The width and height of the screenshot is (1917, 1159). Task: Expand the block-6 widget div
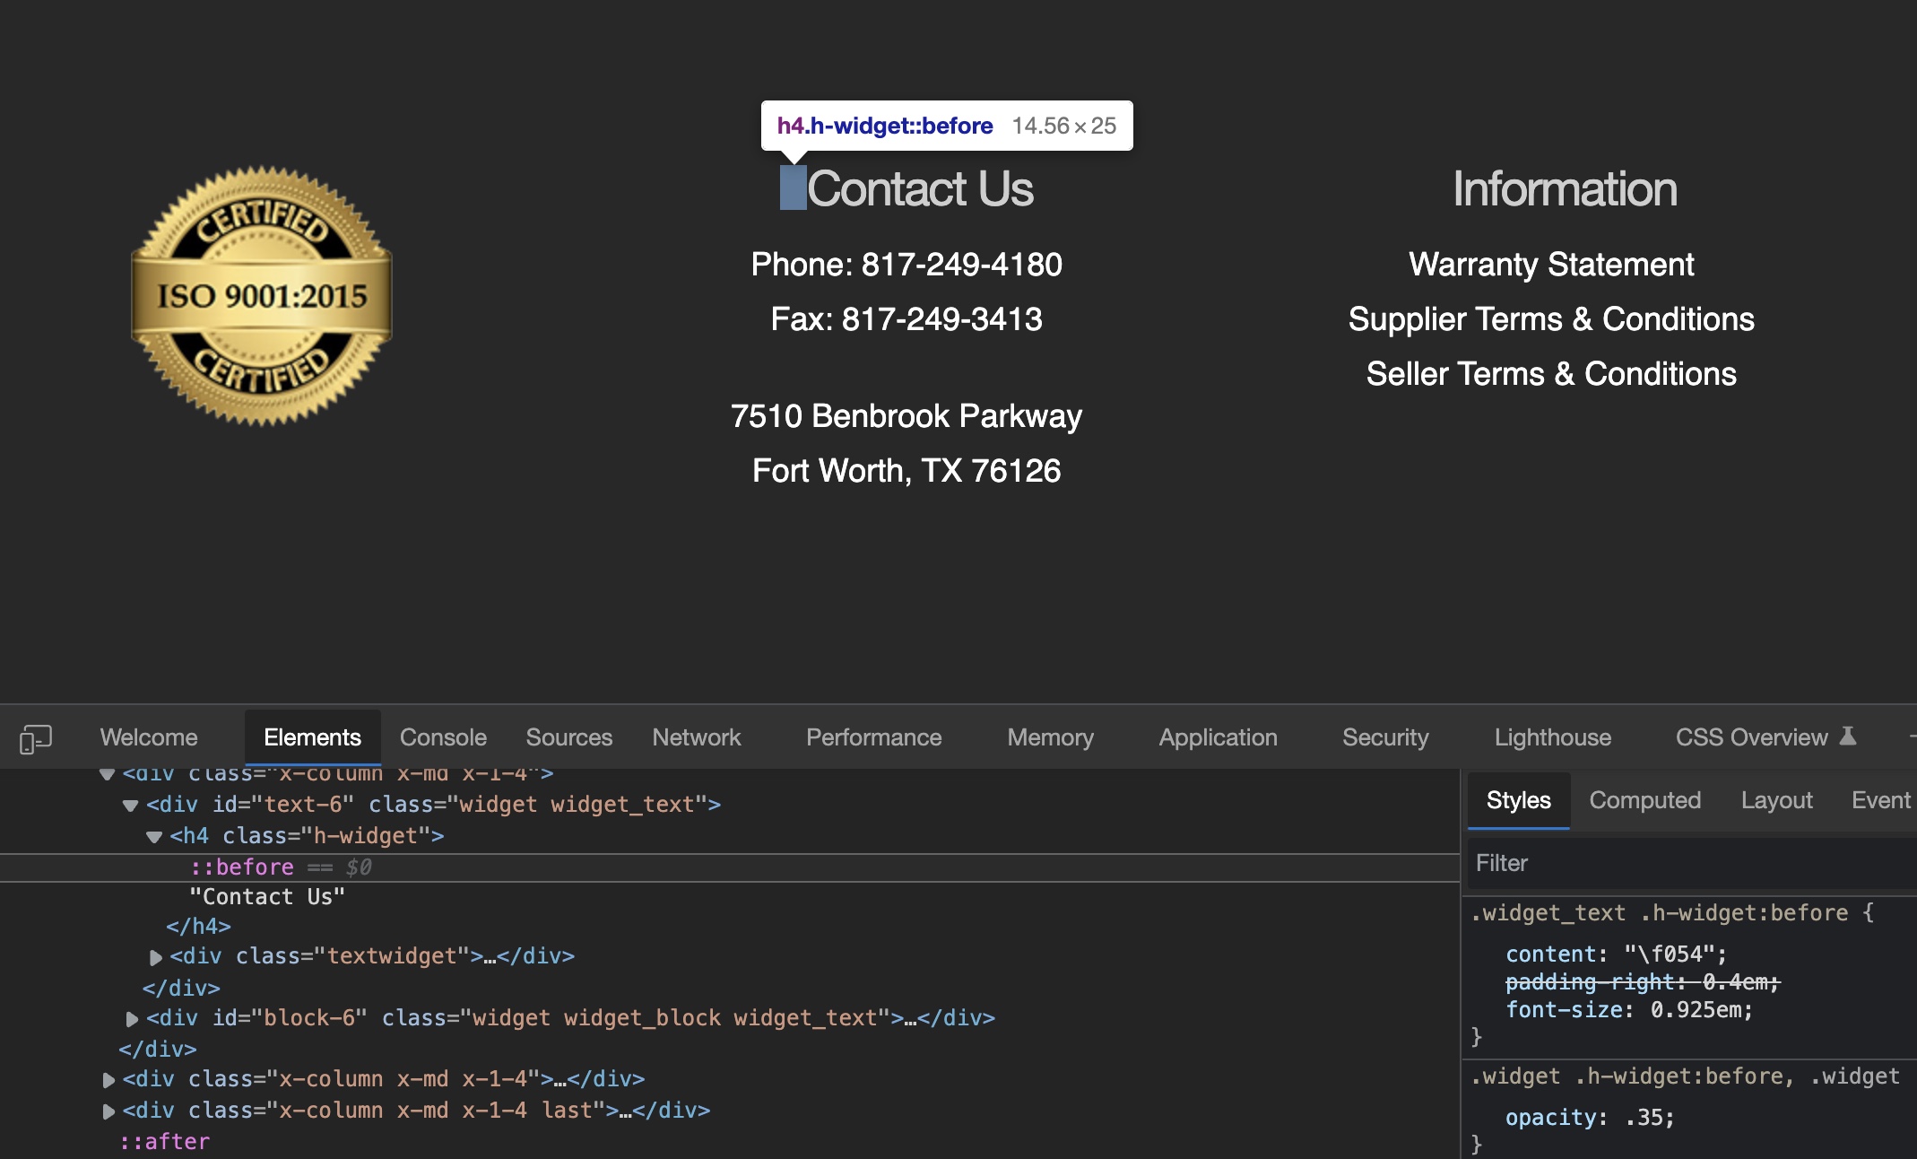point(132,1019)
